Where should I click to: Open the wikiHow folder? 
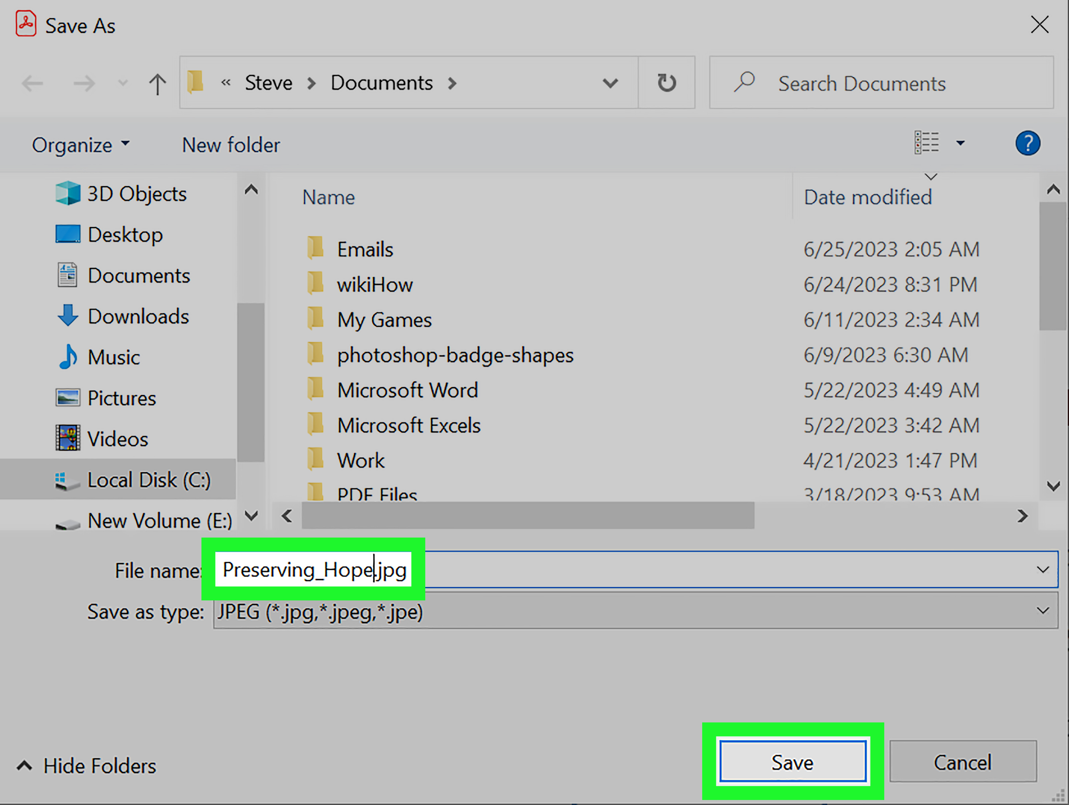tap(374, 284)
